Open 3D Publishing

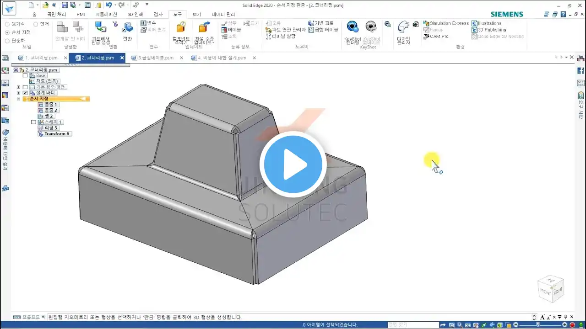click(x=489, y=30)
